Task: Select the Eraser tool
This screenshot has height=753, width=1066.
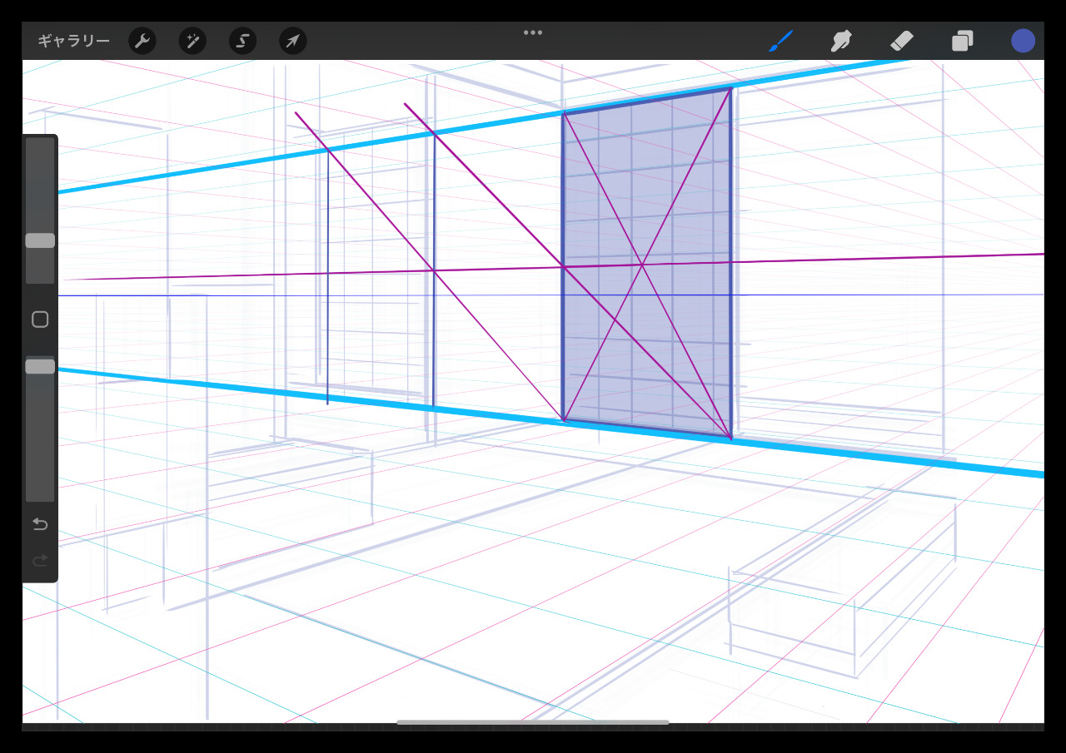Action: [x=902, y=41]
